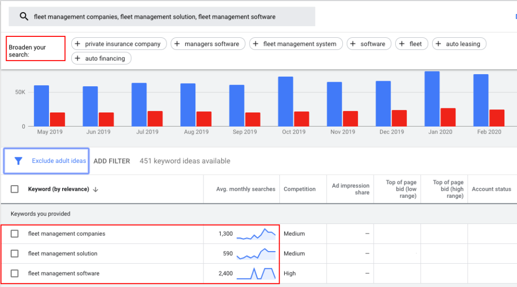Click the Top of page bid (low range) header

tap(401, 189)
